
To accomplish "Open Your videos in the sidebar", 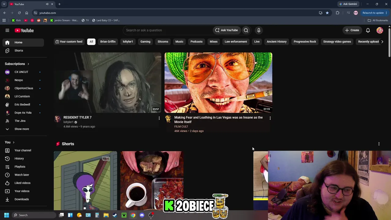I will pyautogui.click(x=23, y=191).
